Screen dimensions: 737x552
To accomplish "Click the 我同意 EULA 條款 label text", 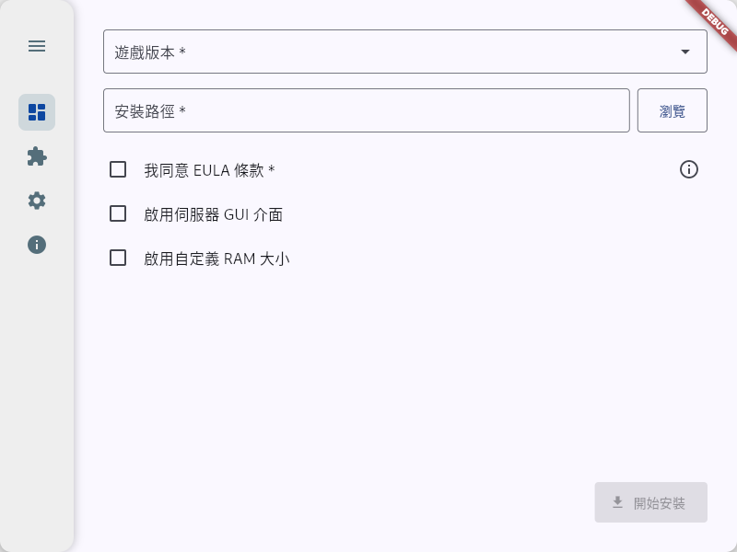I will click(x=209, y=170).
